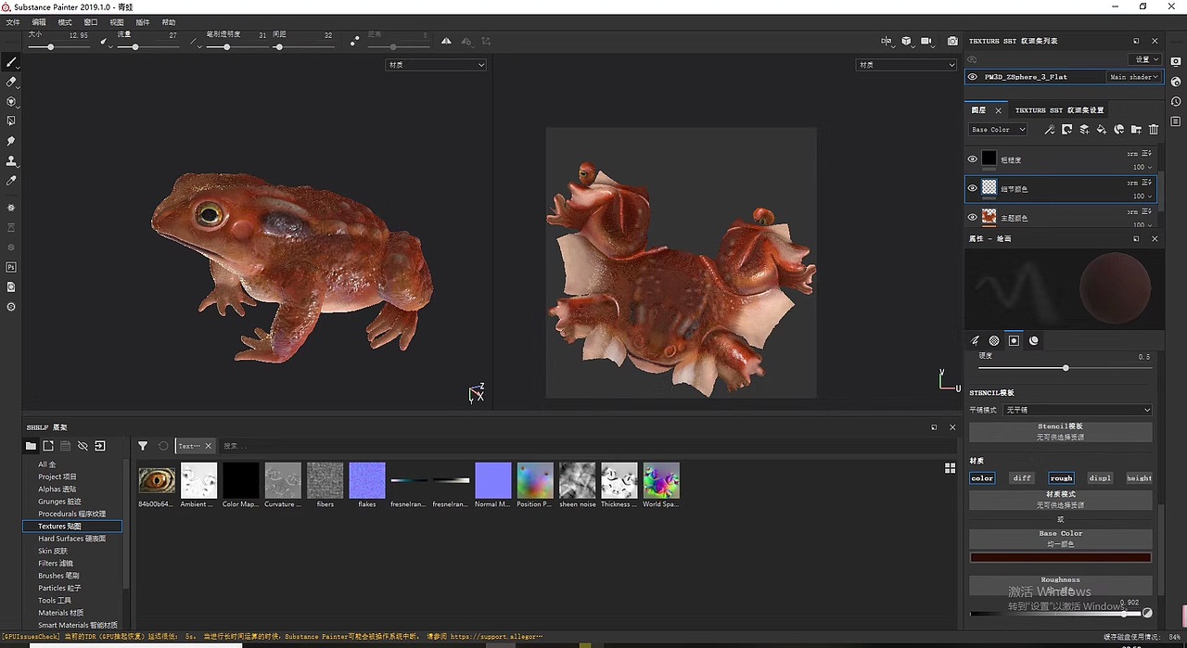Open the Main shader dropdown
Image resolution: width=1187 pixels, height=648 pixels.
1134,77
